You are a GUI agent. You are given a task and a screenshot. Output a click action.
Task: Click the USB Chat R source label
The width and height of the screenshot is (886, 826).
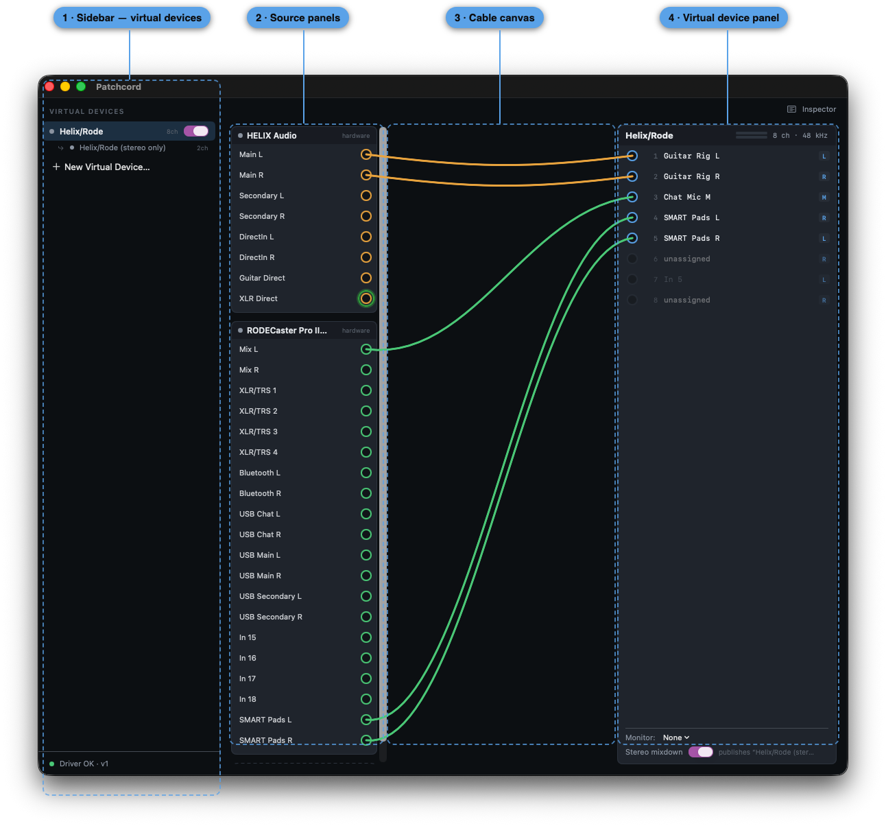coord(260,534)
